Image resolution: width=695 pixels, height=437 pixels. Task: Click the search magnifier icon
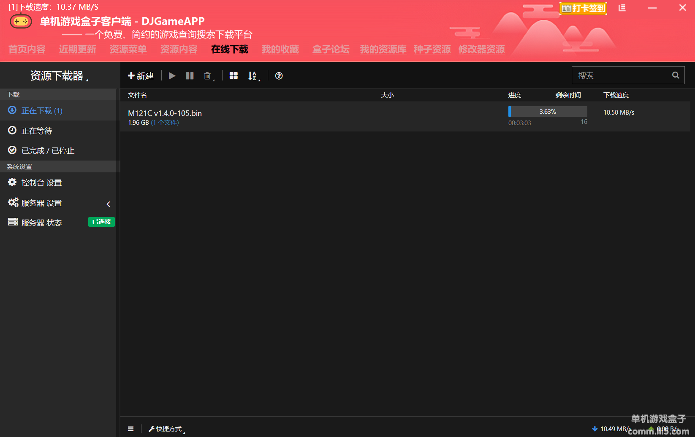click(x=676, y=75)
